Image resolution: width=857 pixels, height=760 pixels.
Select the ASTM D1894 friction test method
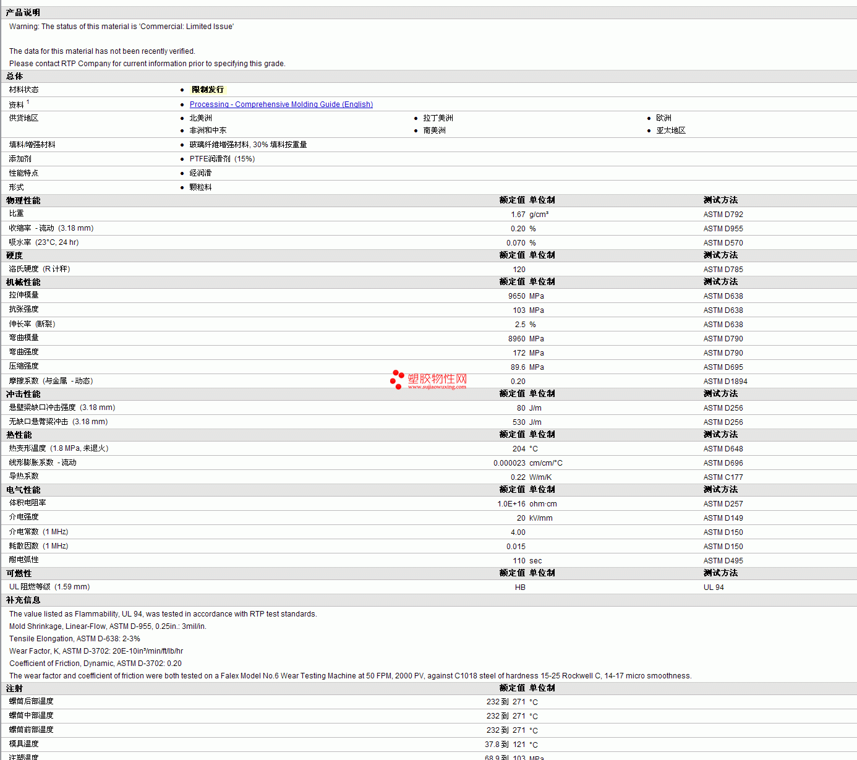tap(725, 382)
